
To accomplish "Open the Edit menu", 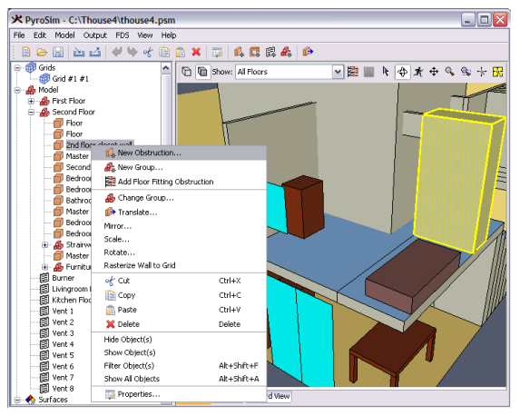I will click(39, 35).
